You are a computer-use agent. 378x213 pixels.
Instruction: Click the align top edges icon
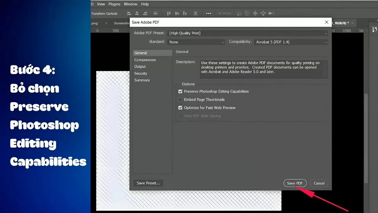(x=169, y=13)
